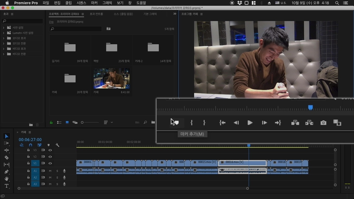Toggle lock on track V1

pos(28,163)
